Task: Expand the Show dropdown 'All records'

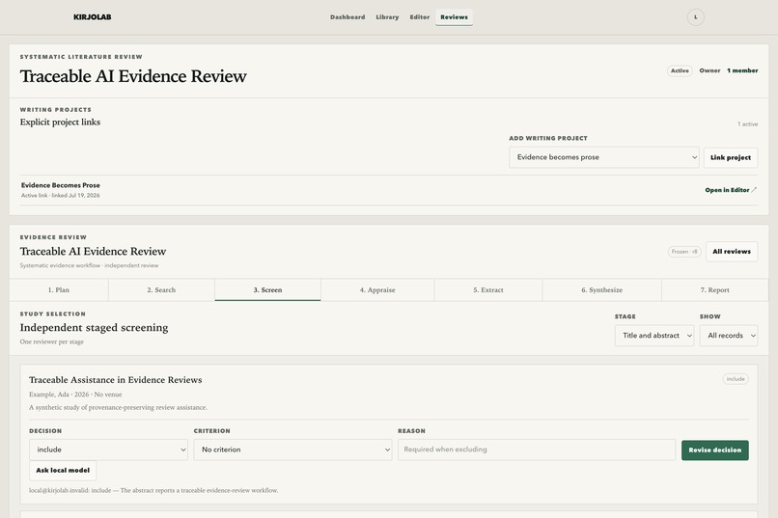Action: point(729,336)
